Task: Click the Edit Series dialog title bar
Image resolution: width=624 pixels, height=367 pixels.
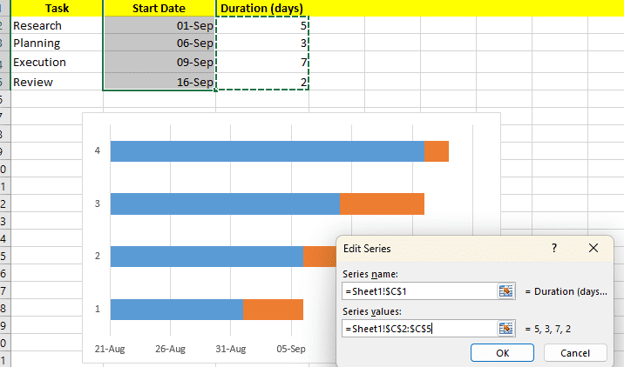Action: point(436,248)
